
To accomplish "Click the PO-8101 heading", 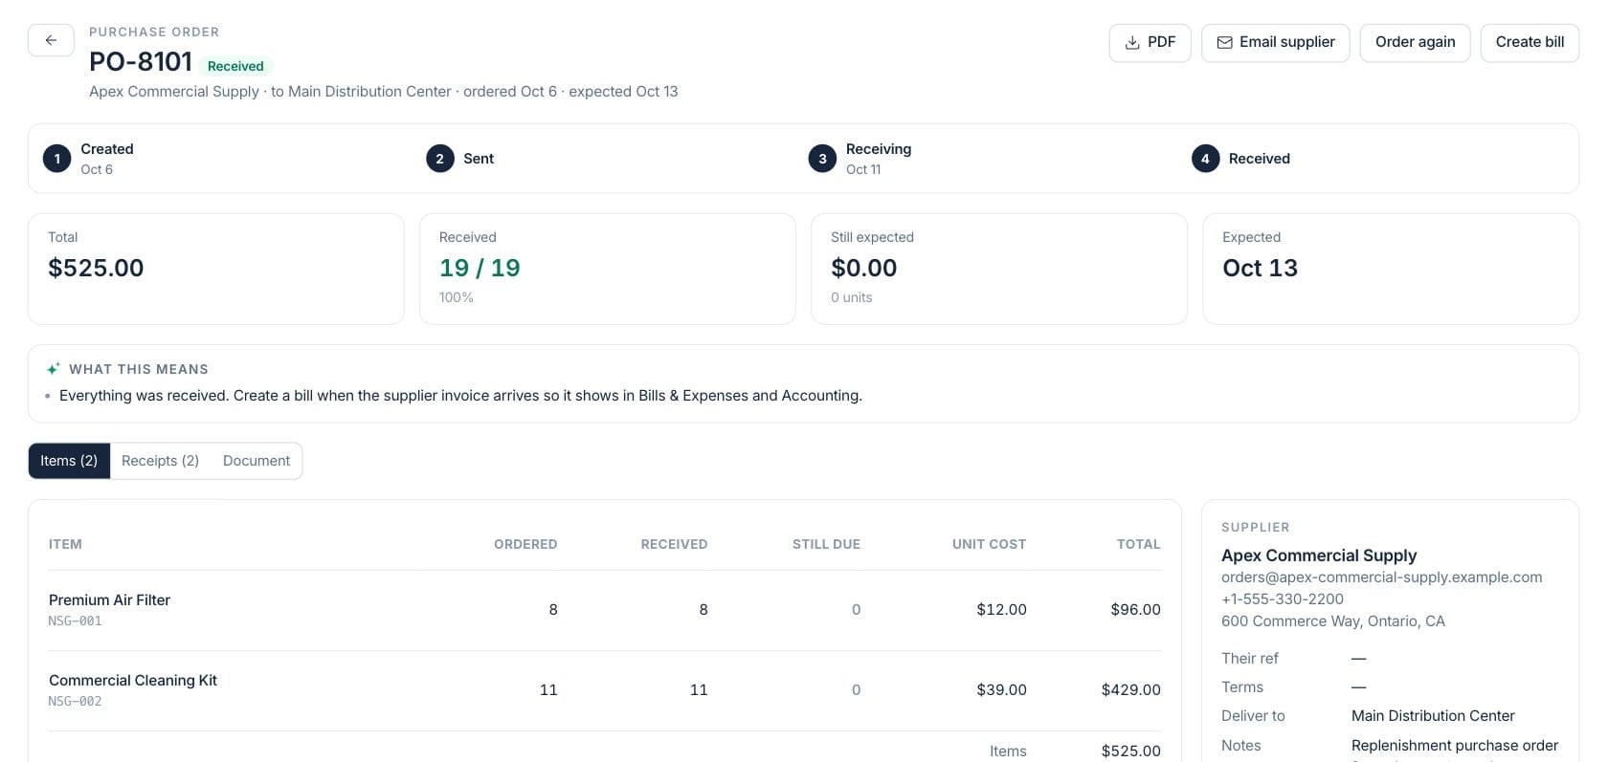I will pos(141,62).
